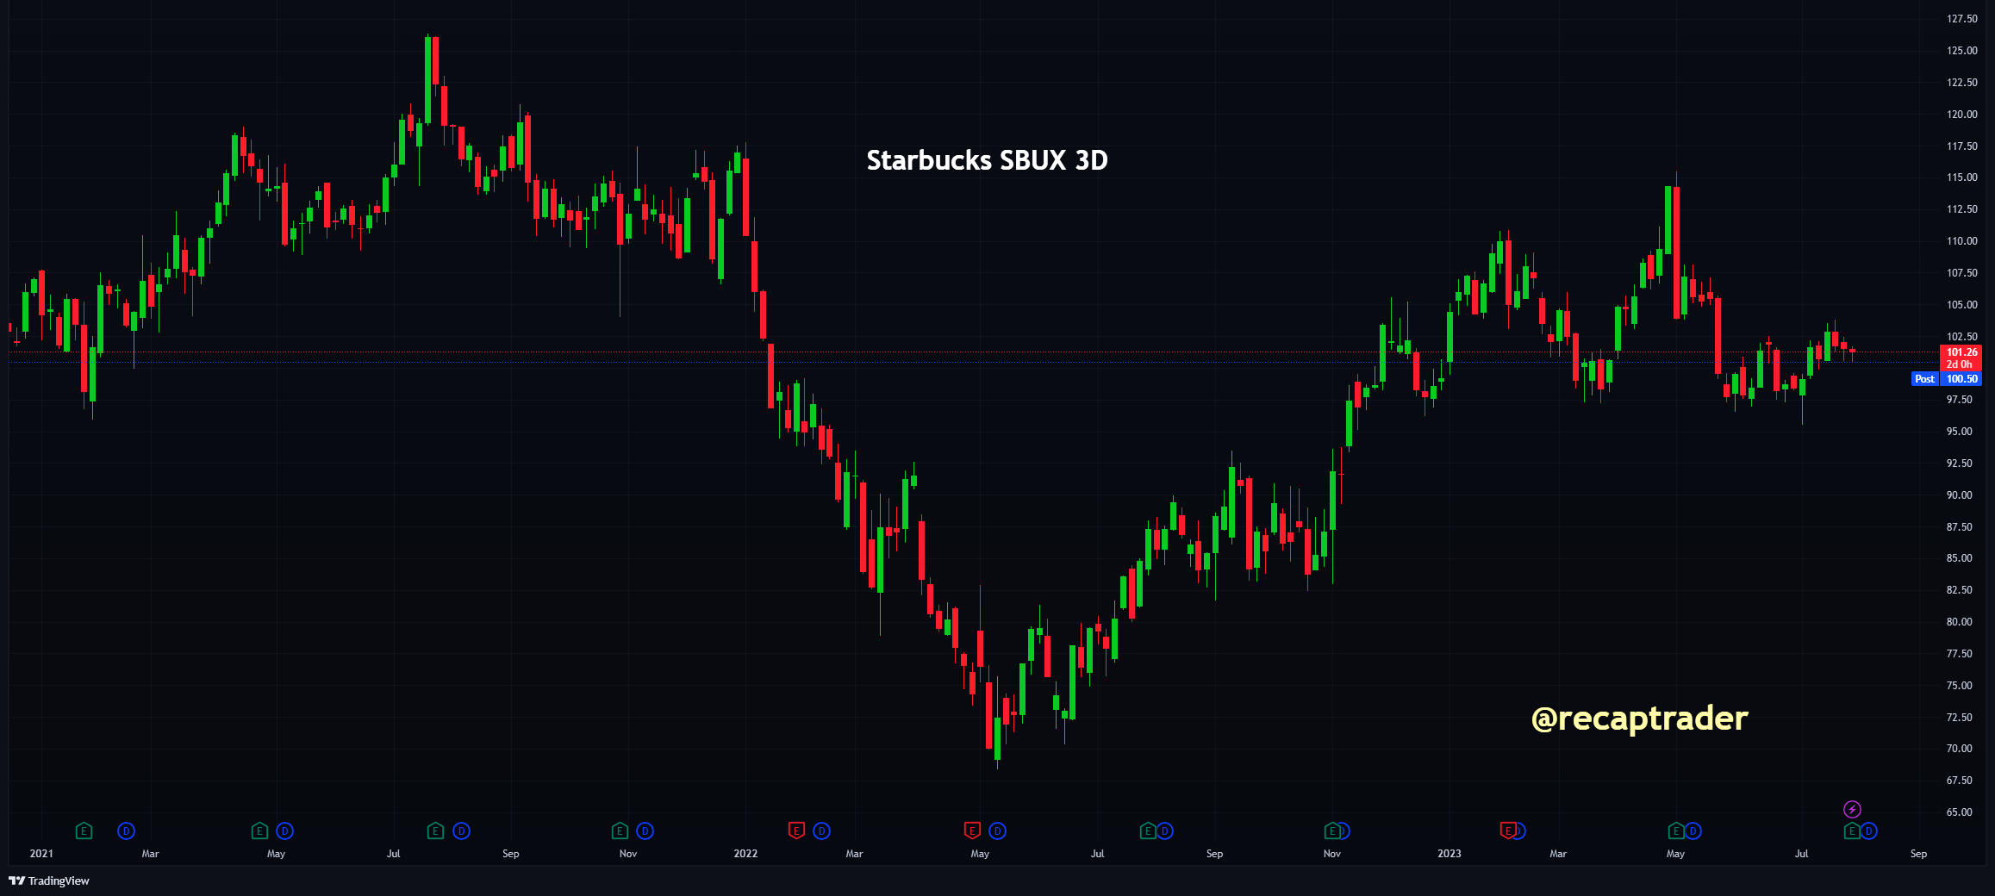Screen dimensions: 1995x896
Task: Click the Sep label at the far right of time axis
Action: tap(1918, 854)
